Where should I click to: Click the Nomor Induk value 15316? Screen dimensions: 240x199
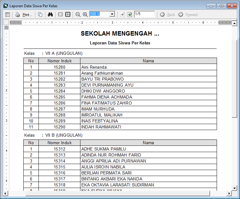60,173
